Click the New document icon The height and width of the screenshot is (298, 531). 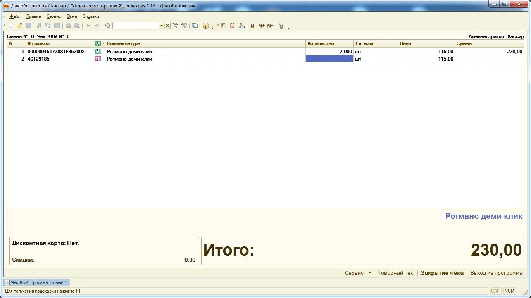[11, 26]
